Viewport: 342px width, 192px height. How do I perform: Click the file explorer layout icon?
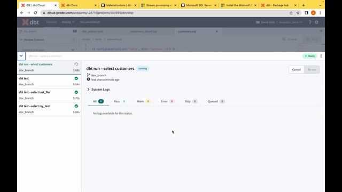click(75, 31)
